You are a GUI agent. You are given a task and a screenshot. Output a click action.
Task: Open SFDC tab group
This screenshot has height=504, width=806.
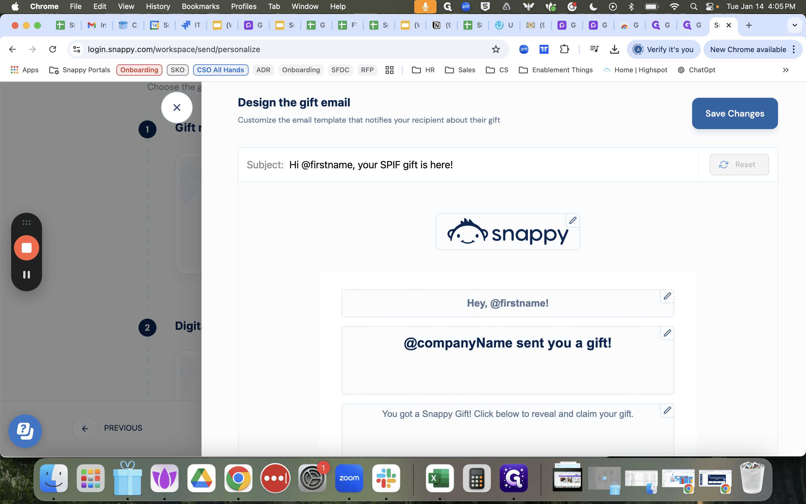click(x=340, y=70)
